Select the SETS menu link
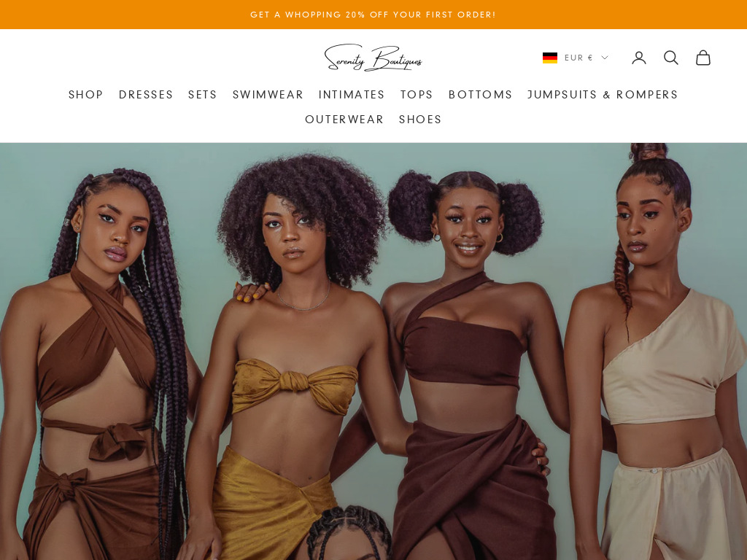 (203, 94)
